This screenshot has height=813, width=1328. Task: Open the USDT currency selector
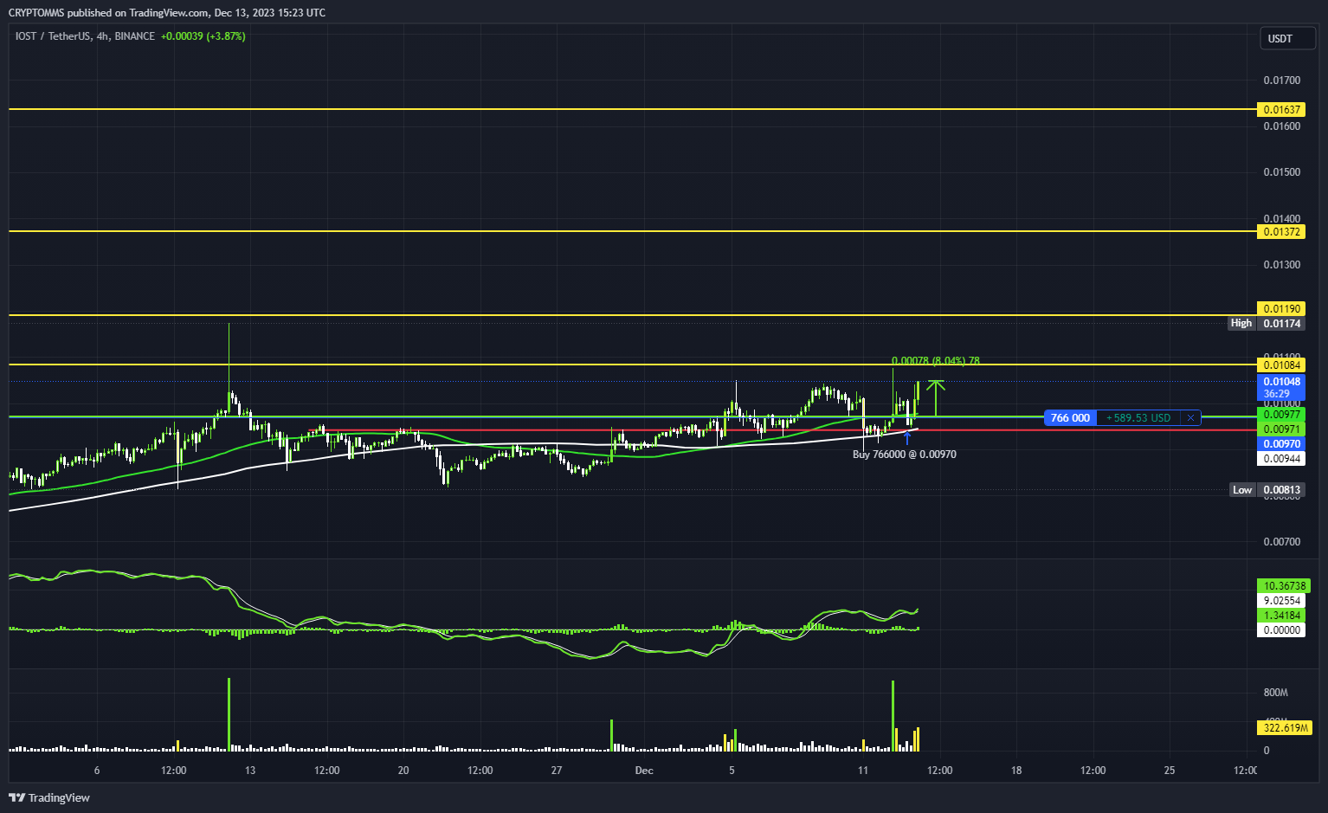(x=1287, y=38)
